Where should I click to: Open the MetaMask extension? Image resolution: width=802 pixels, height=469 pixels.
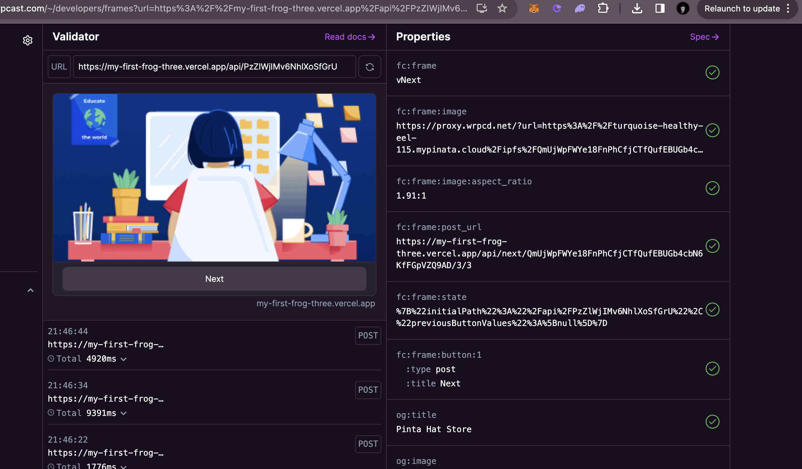pos(534,9)
